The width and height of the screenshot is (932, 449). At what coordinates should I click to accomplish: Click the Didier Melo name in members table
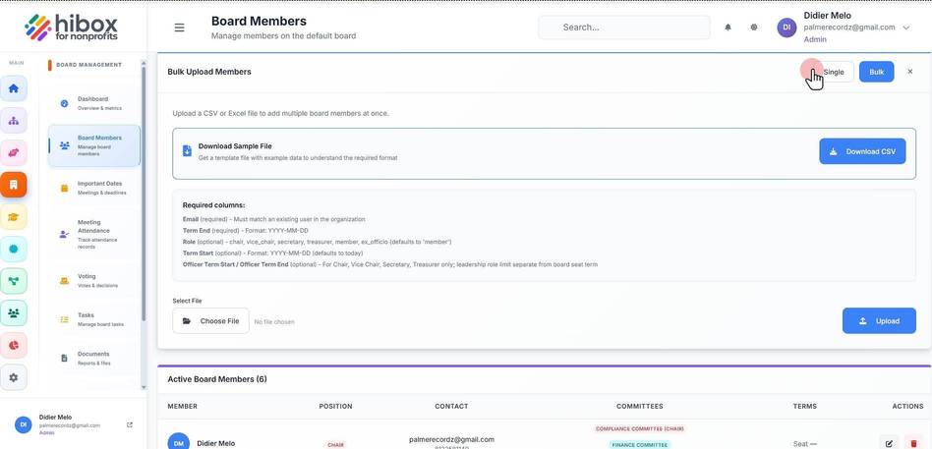tap(215, 443)
